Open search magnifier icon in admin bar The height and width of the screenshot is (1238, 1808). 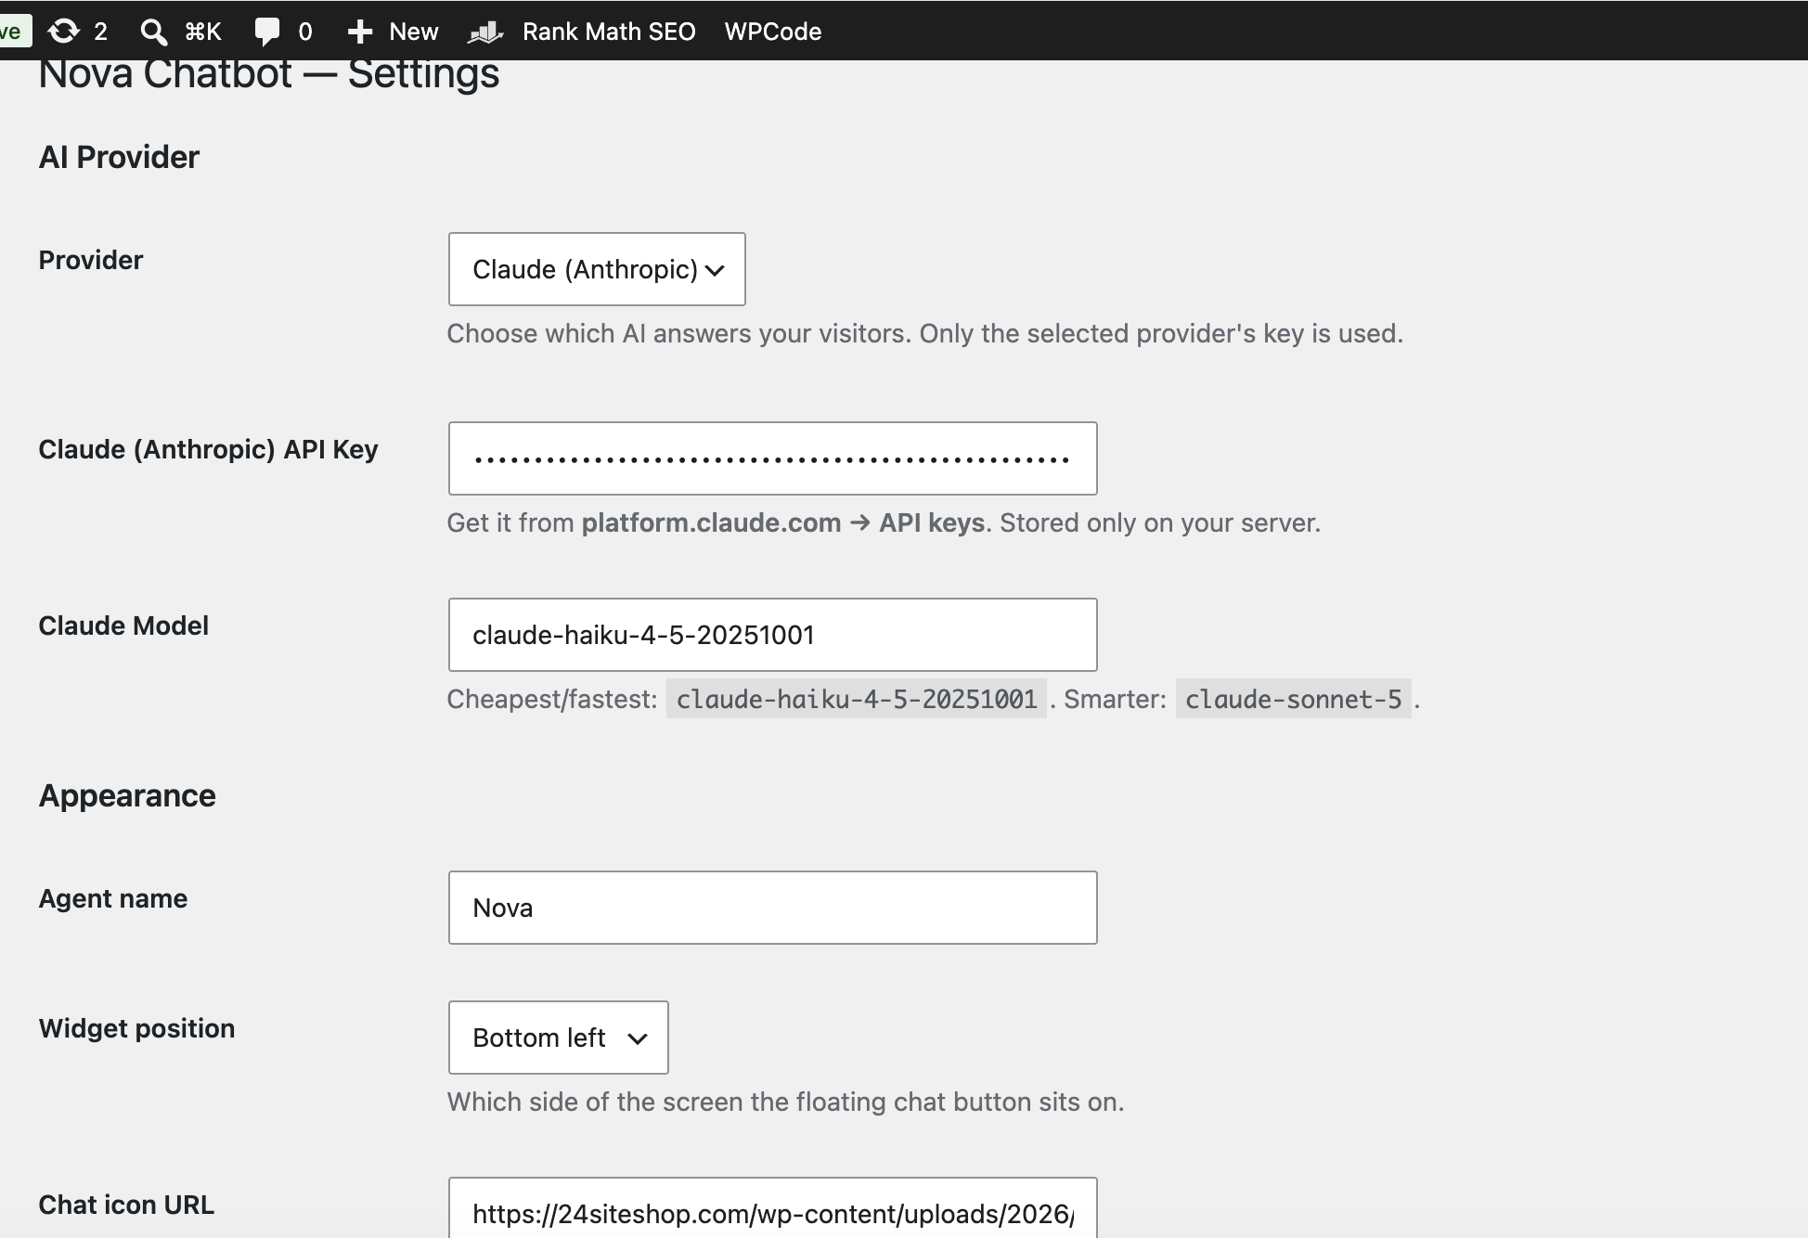coord(153,32)
